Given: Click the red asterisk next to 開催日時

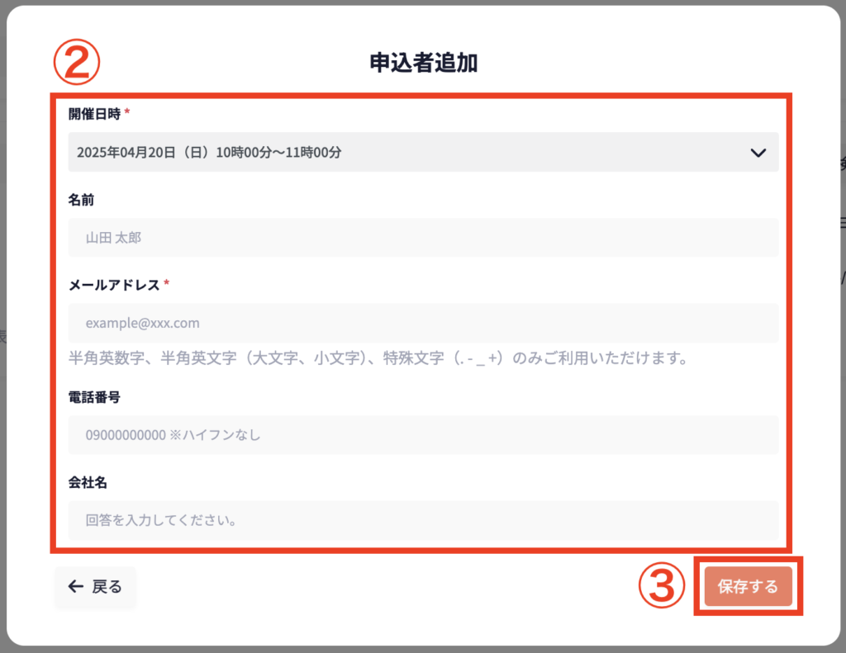Looking at the screenshot, I should pyautogui.click(x=127, y=115).
